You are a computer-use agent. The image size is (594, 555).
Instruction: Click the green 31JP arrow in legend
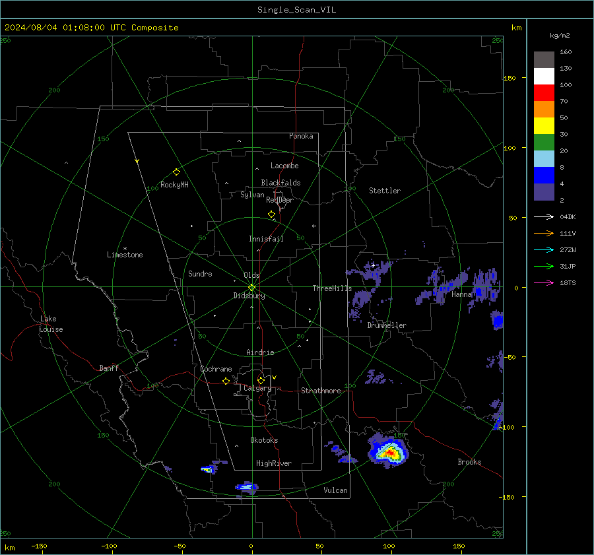(x=544, y=267)
